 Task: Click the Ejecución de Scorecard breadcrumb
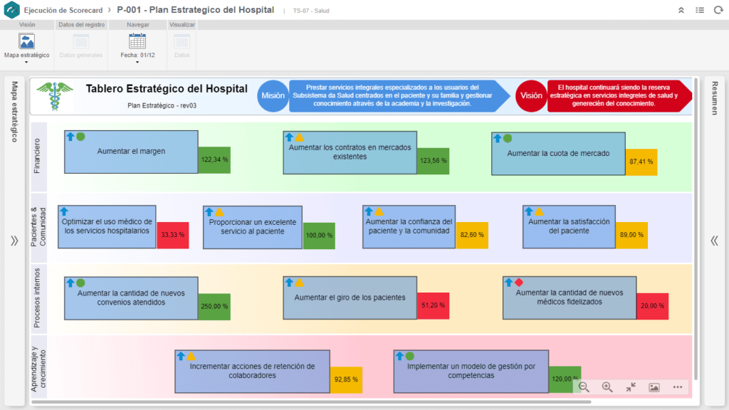pyautogui.click(x=63, y=10)
